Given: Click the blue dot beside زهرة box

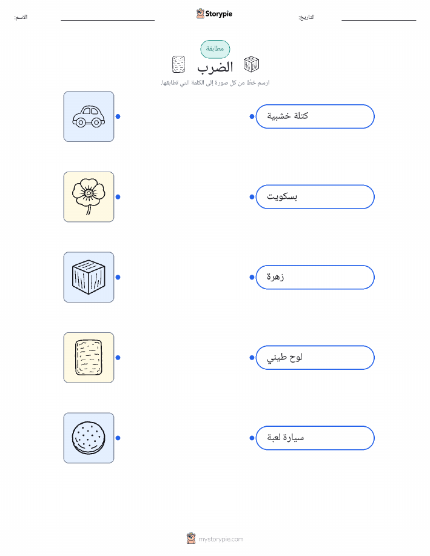Looking at the screenshot, I should pyautogui.click(x=252, y=277).
